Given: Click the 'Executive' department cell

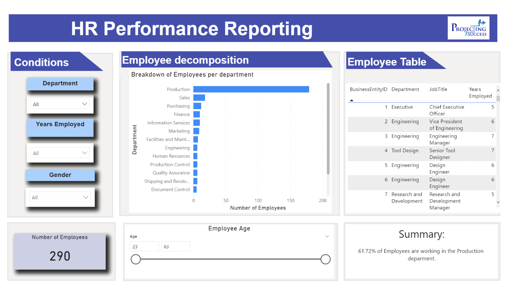Looking at the screenshot, I should pyautogui.click(x=402, y=107).
